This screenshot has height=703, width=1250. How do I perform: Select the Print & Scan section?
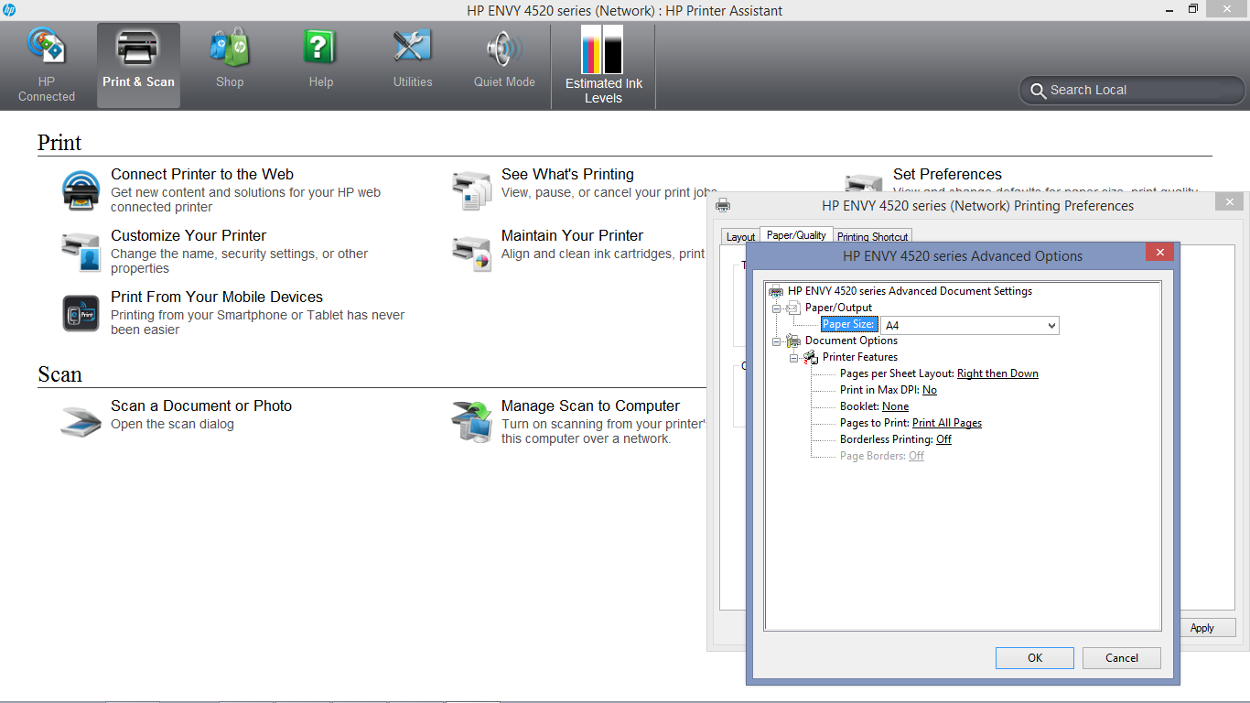point(138,64)
